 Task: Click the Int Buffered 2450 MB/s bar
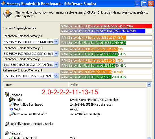tap(106, 60)
